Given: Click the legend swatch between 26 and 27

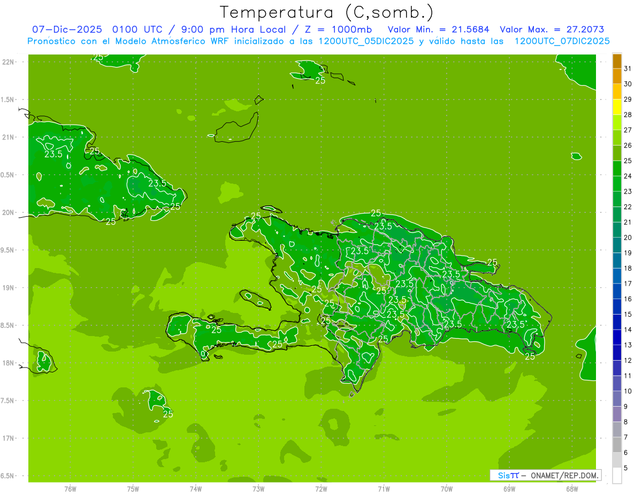Looking at the screenshot, I should 617,138.
